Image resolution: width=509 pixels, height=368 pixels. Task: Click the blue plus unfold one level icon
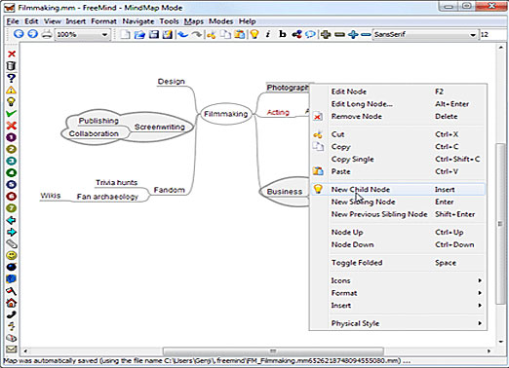coord(353,34)
